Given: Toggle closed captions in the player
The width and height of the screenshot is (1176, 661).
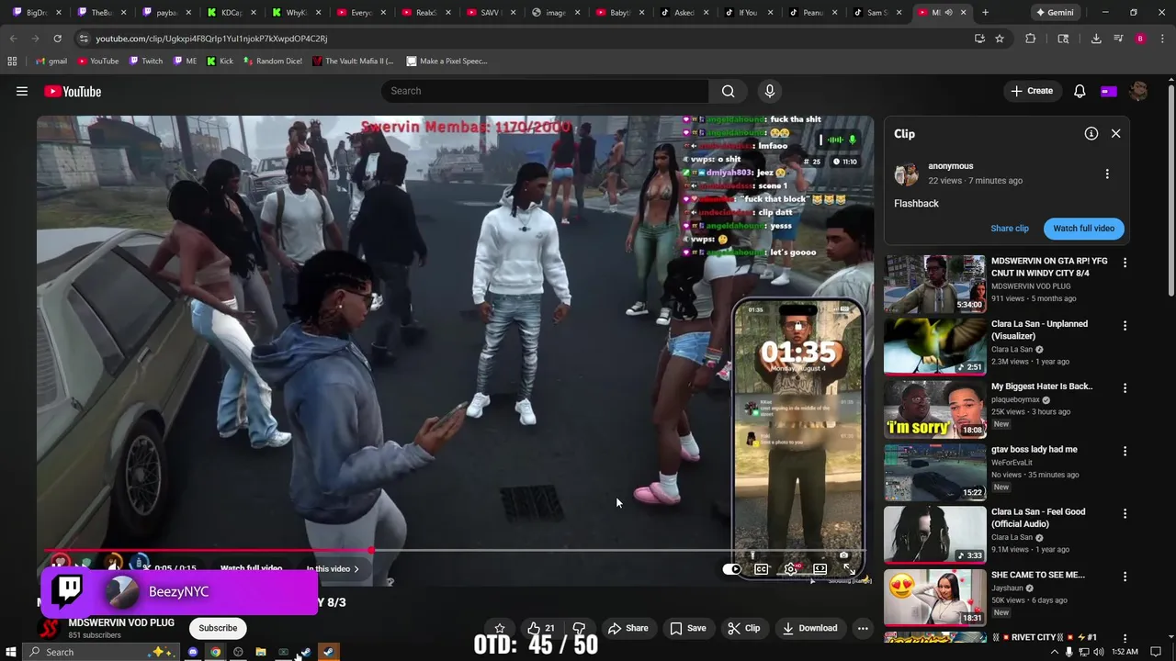Looking at the screenshot, I should tap(761, 569).
